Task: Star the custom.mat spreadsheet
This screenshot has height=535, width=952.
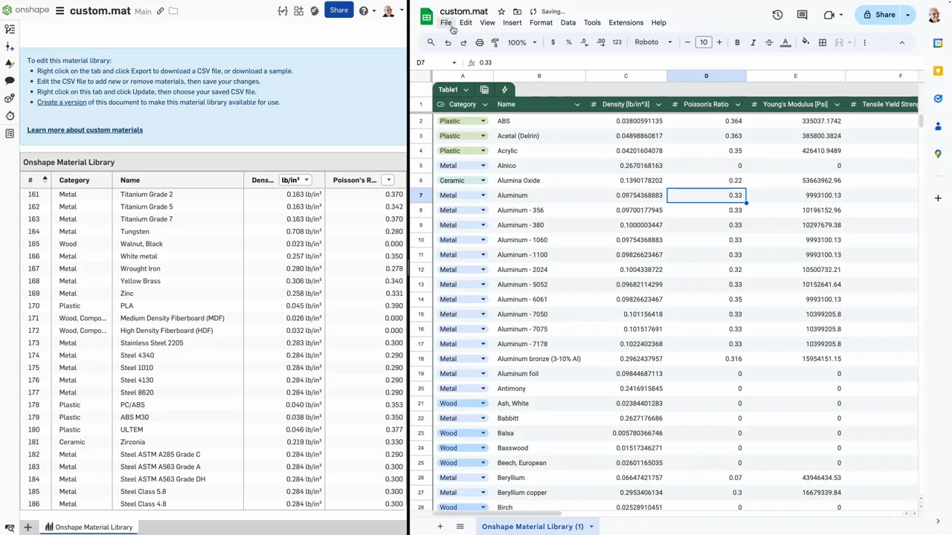Action: coord(501,12)
